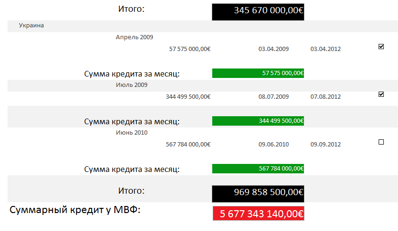The image size is (398, 231).
Task: Click the Украина group header
Action: pos(31,26)
